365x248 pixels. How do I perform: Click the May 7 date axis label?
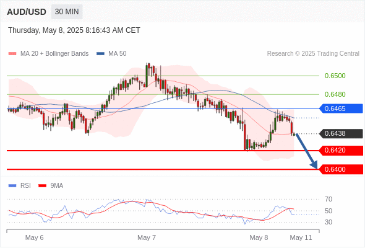tap(147, 237)
